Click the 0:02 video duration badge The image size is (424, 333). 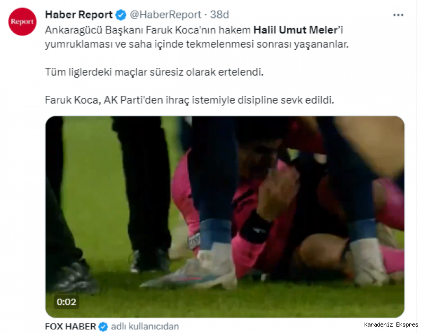(67, 302)
